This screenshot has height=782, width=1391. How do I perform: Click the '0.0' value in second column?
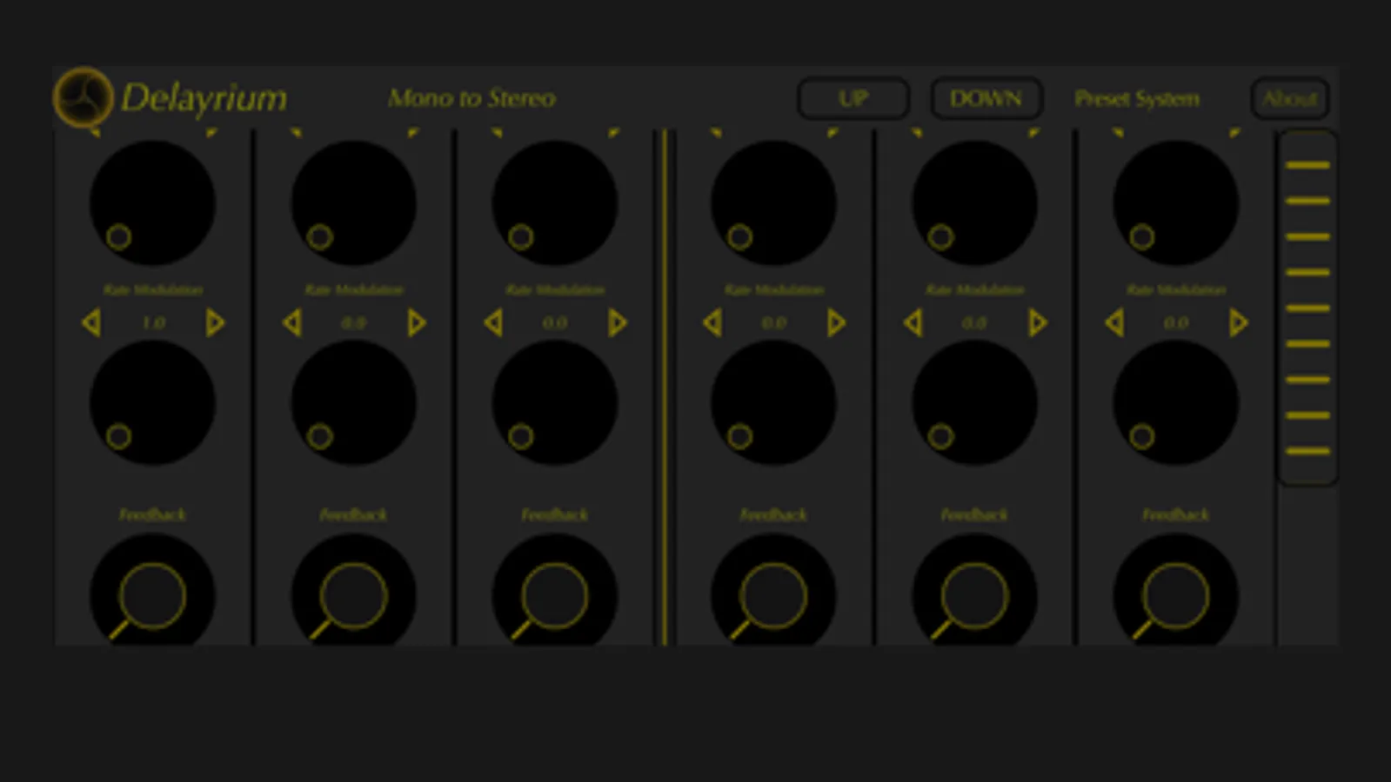(353, 323)
